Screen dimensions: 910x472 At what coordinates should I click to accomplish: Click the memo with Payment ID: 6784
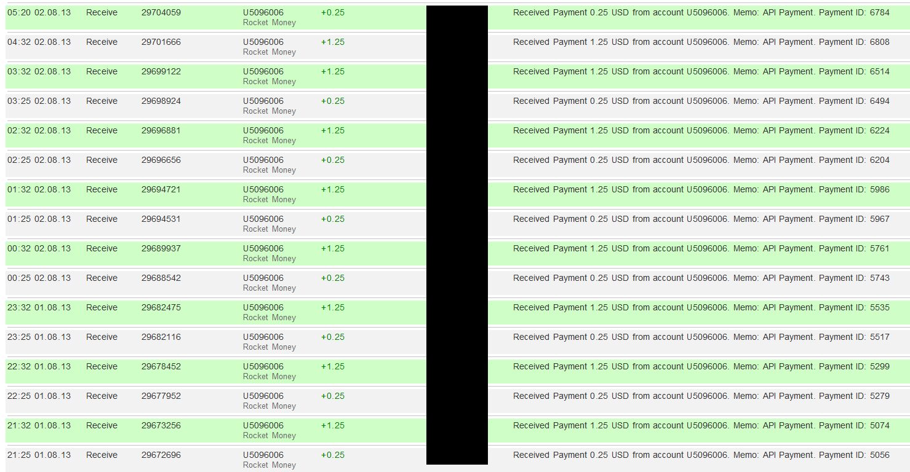tap(701, 12)
